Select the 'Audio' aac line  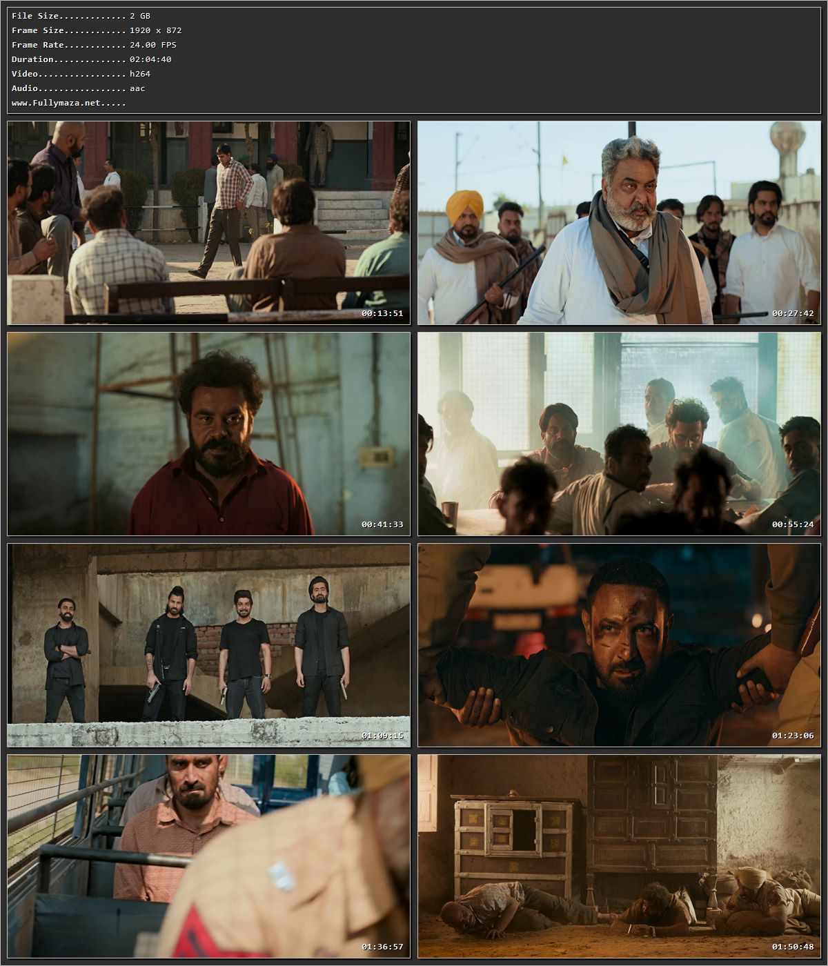tap(78, 88)
